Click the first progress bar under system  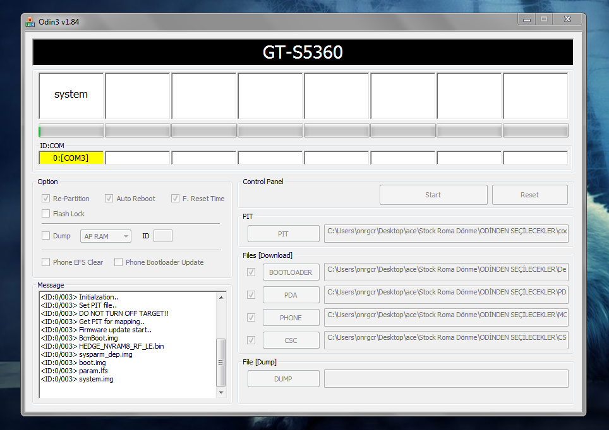click(71, 131)
